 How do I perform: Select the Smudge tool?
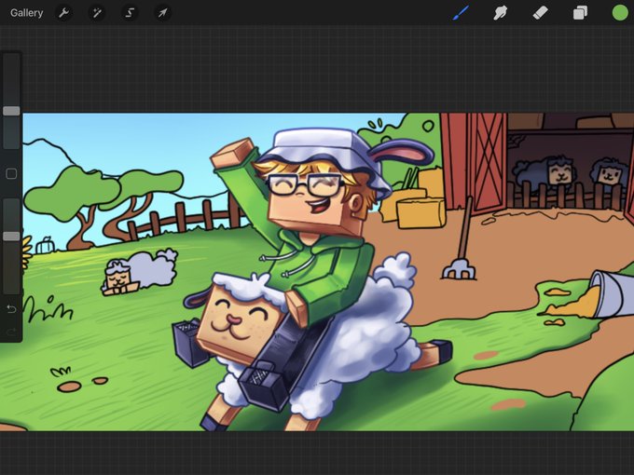[x=500, y=13]
